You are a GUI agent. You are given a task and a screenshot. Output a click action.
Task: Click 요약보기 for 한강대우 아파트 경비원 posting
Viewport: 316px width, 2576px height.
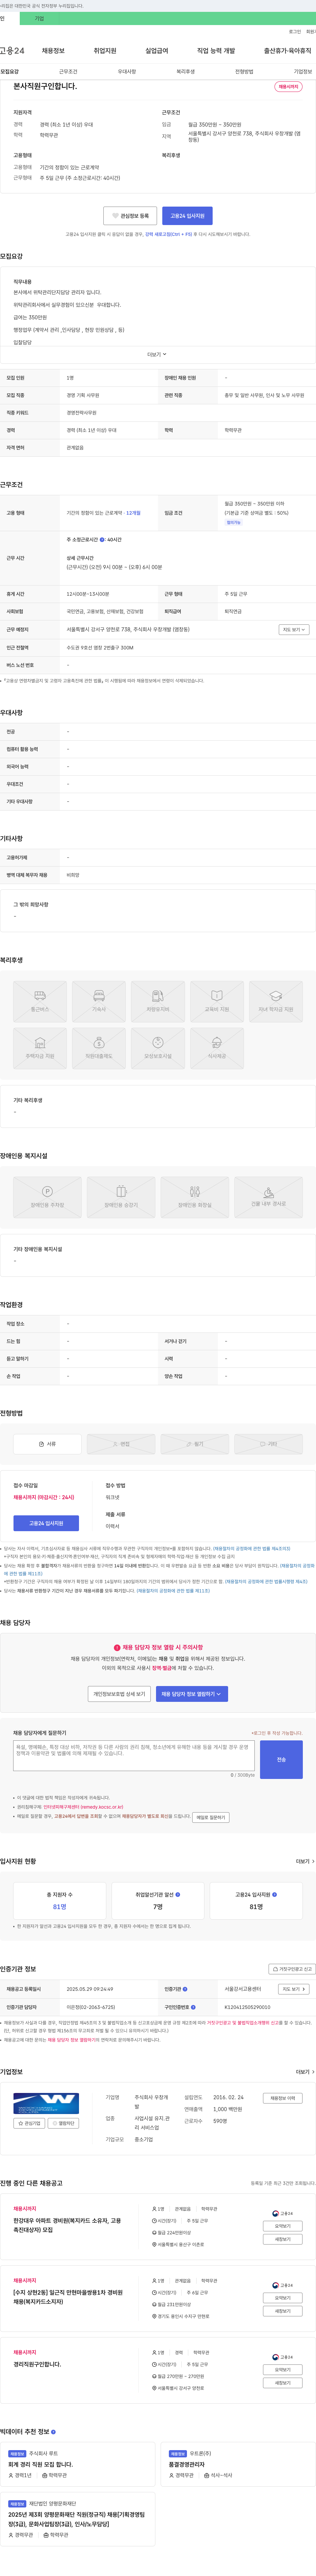tap(283, 2226)
